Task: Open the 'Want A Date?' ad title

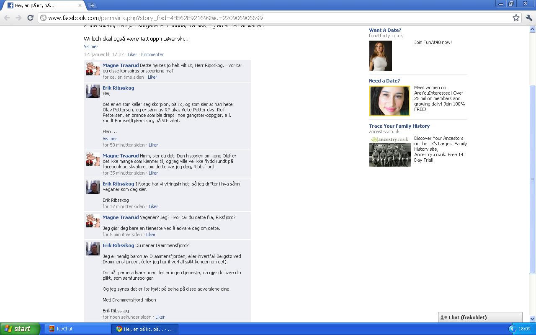Action: (385, 30)
